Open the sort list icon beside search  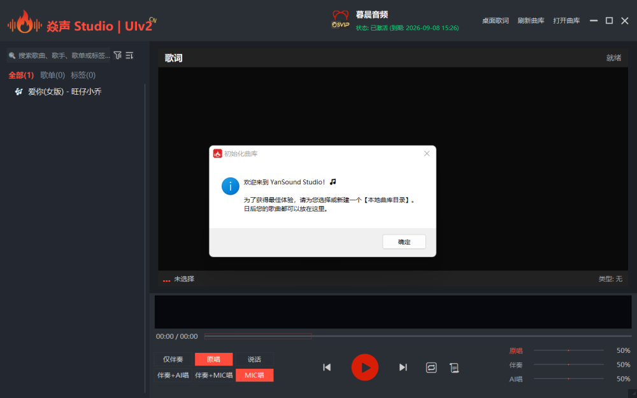(129, 55)
